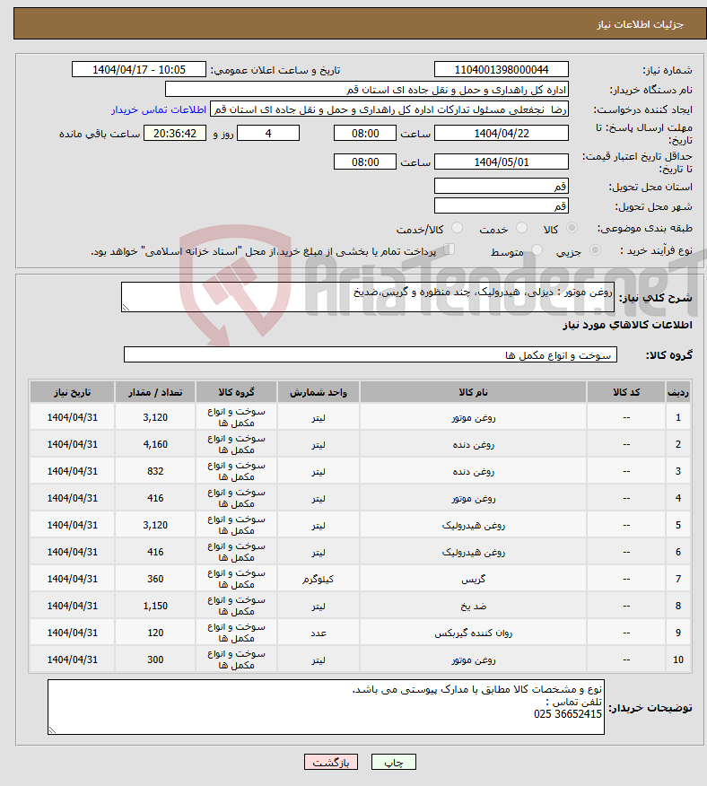This screenshot has width=707, height=786.
Task: Click the کیلوگرم unit cell
Action: (x=319, y=579)
